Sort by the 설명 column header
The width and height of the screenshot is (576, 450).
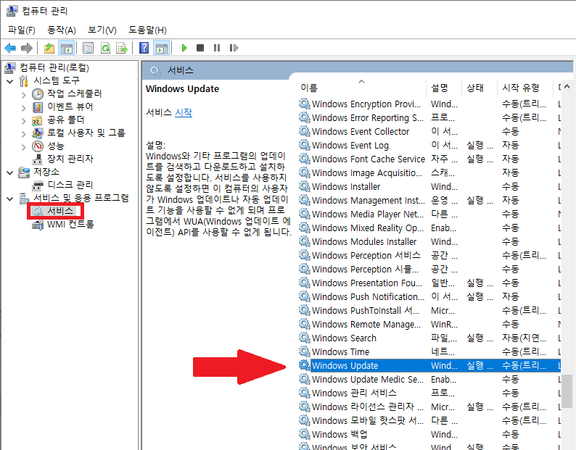[x=444, y=88]
